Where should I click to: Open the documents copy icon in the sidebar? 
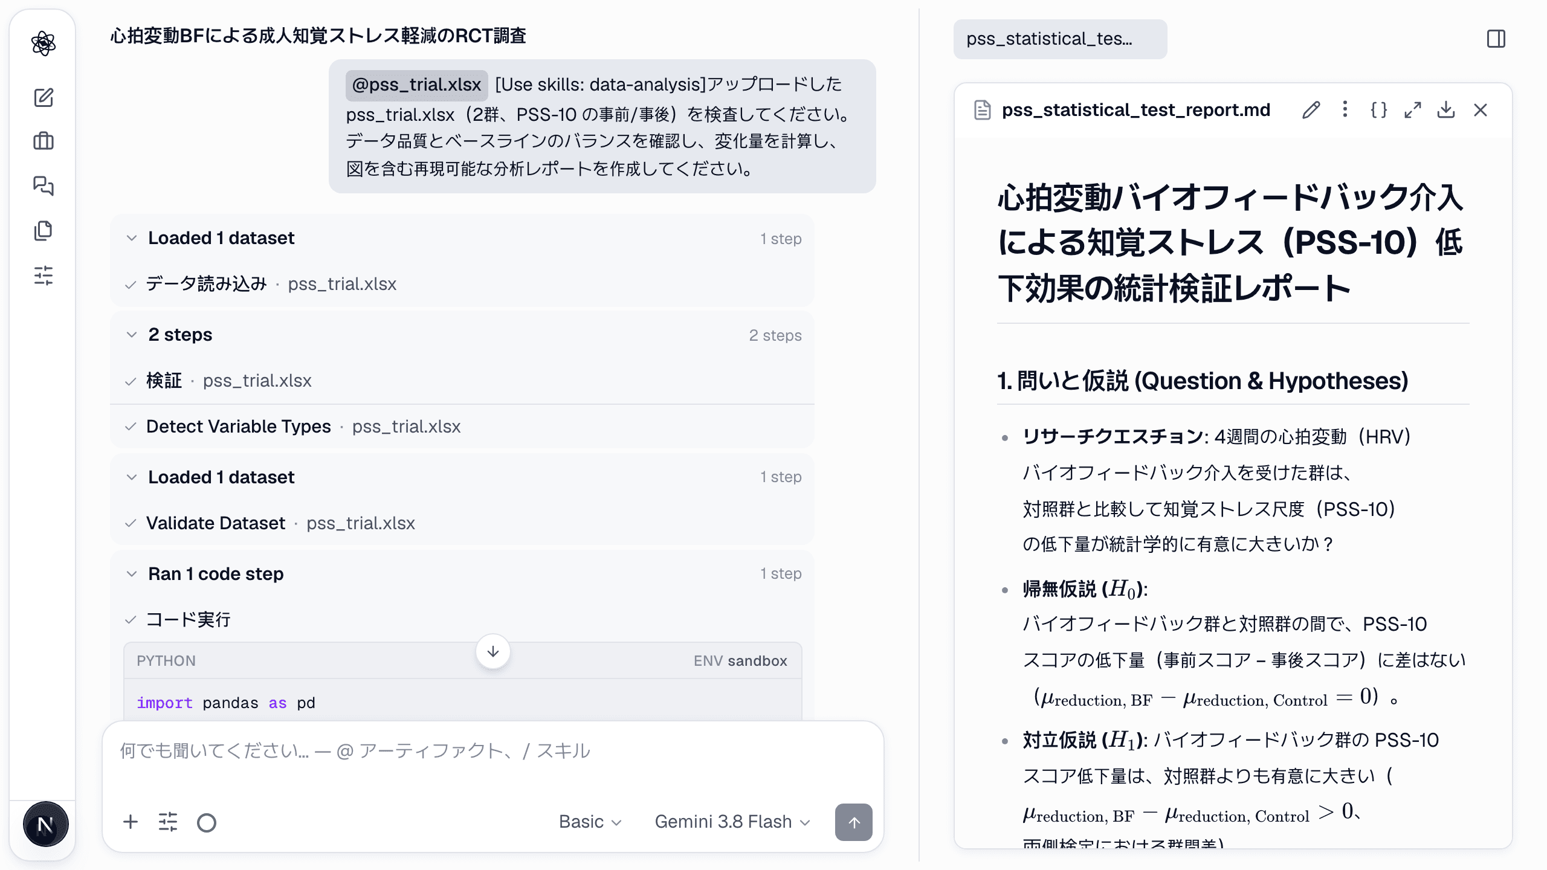point(44,231)
